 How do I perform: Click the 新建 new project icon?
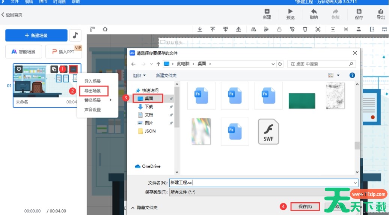[x=267, y=11]
